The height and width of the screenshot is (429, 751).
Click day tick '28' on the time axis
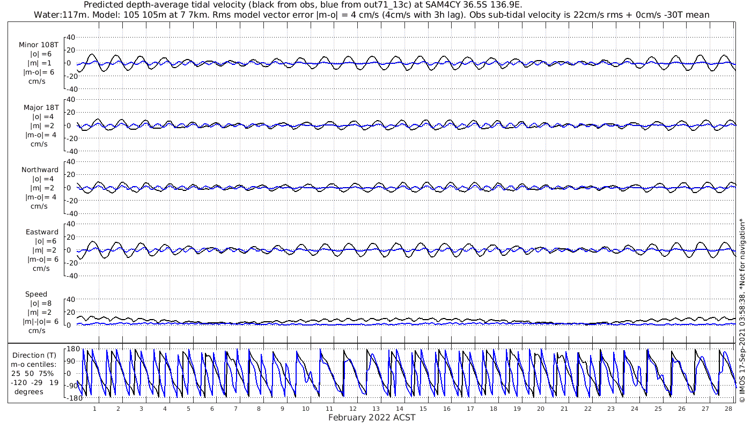728,409
